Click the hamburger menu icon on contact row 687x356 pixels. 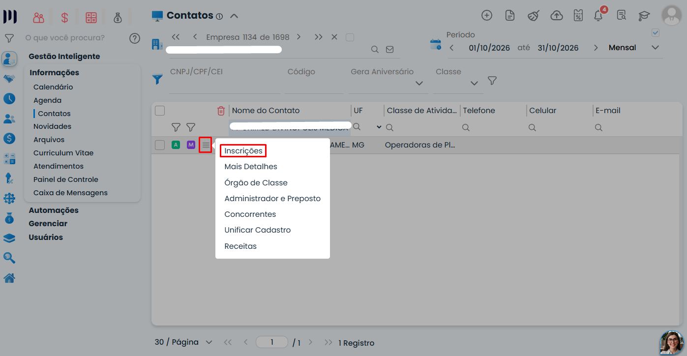point(206,145)
